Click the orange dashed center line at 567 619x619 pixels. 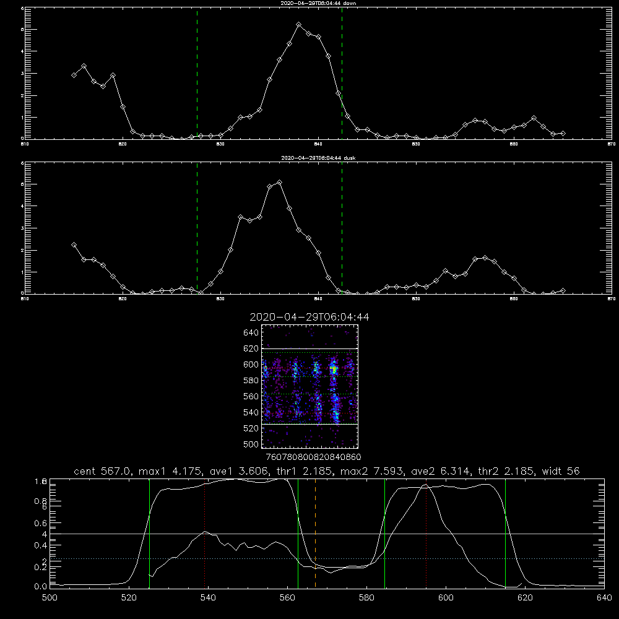coord(315,534)
